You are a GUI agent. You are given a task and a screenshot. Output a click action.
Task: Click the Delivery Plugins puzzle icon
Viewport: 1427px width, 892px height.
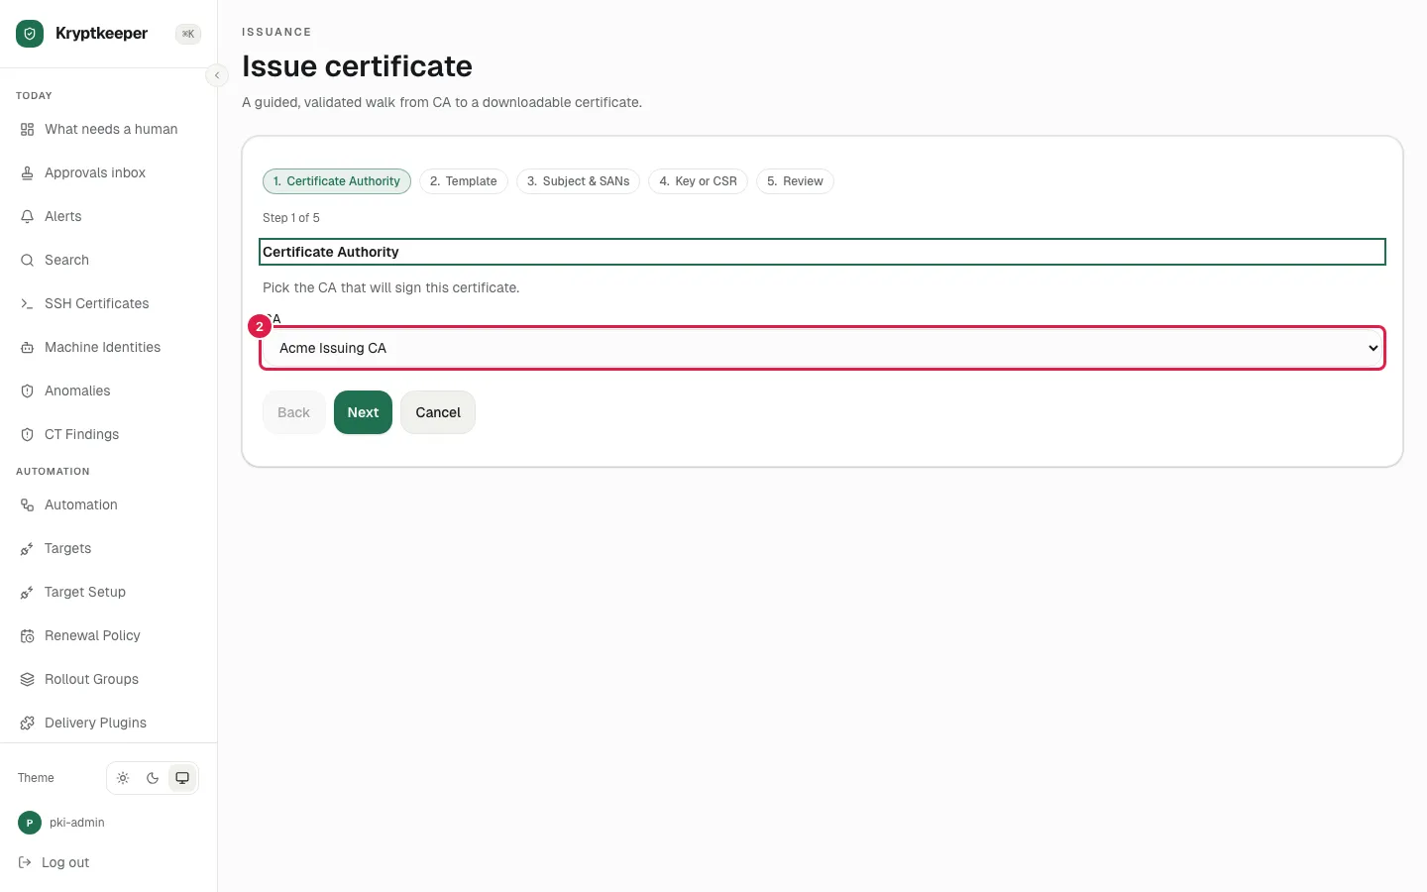(x=27, y=724)
